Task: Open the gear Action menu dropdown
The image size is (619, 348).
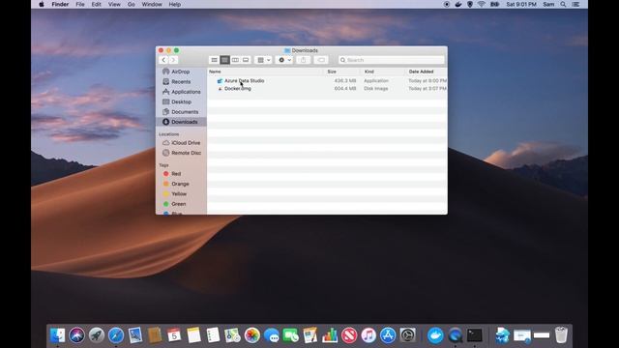Action: (284, 60)
